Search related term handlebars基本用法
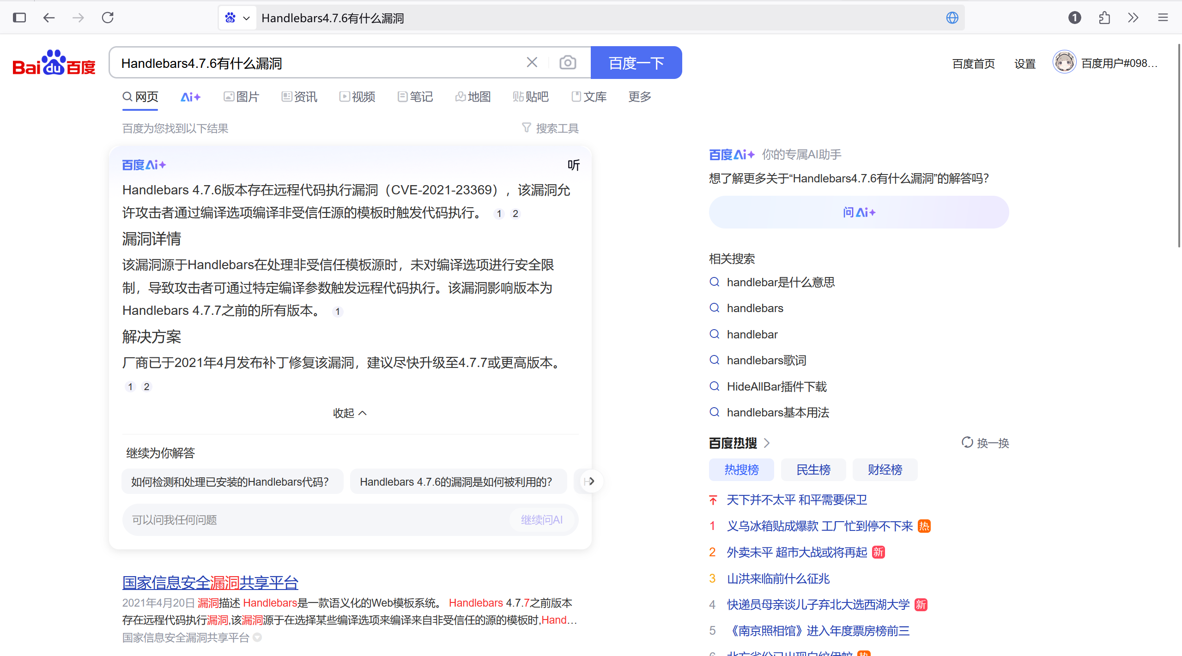The height and width of the screenshot is (656, 1182). (778, 413)
